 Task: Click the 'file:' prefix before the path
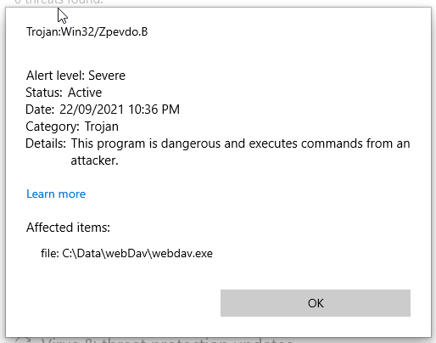pyautogui.click(x=50, y=253)
